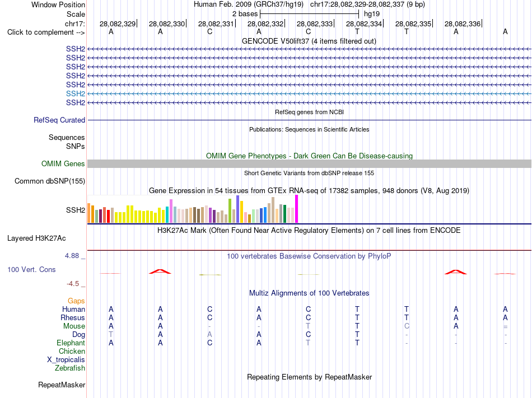Screen dimensions: 532x398
Task: Click the Gaps label in the alignment track
Action: tap(76, 301)
